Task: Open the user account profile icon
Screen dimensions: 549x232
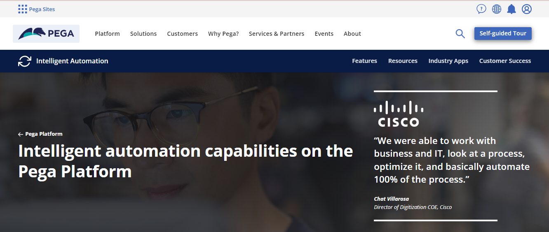Action: pos(527,9)
